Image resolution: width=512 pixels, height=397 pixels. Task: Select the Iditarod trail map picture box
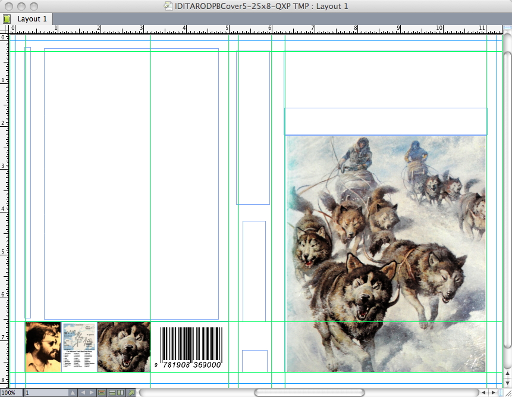(79, 347)
